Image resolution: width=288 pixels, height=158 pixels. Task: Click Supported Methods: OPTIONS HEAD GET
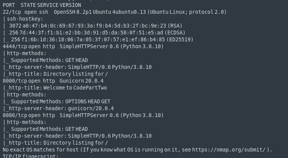[x=60, y=101]
